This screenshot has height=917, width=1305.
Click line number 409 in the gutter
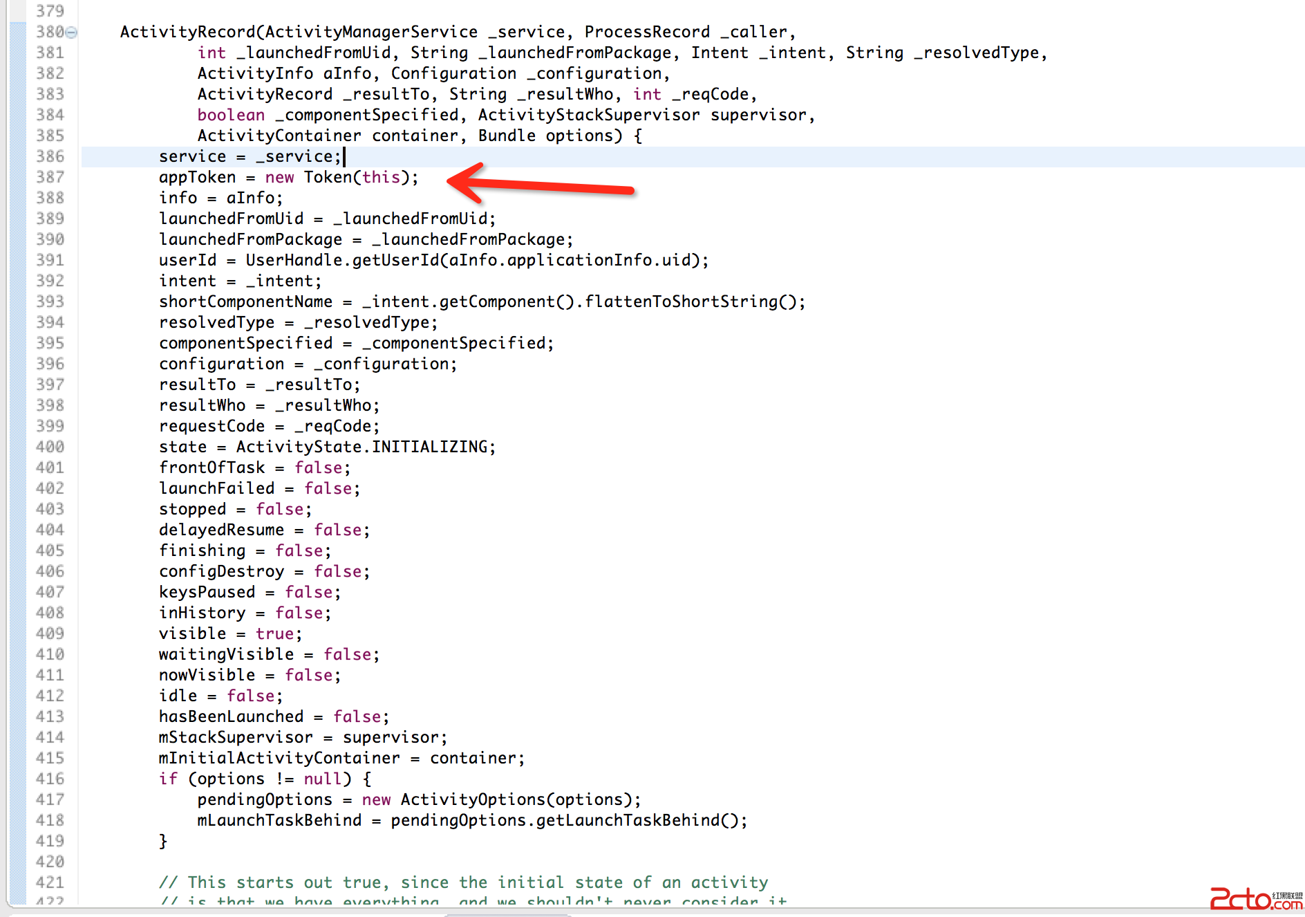pos(50,633)
